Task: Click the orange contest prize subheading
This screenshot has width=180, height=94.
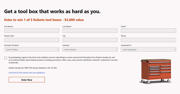Action: point(44,20)
